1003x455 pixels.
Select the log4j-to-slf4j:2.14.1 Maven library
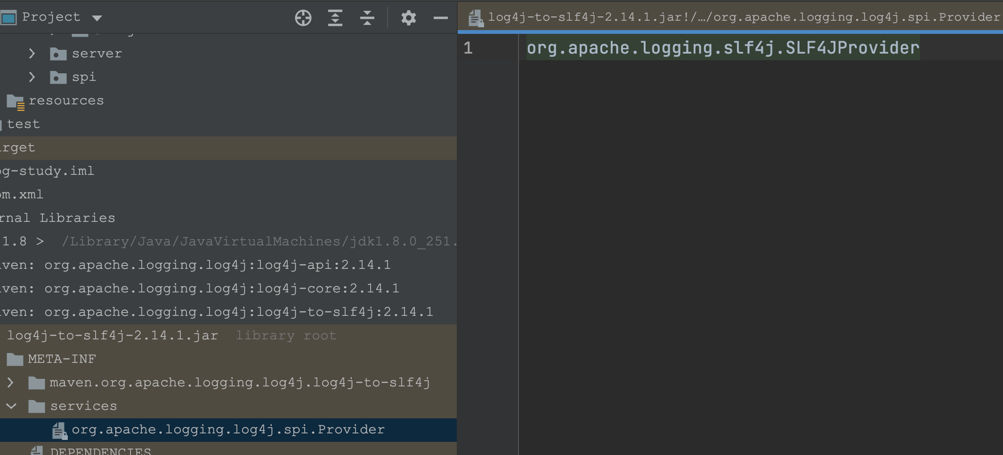[228, 312]
